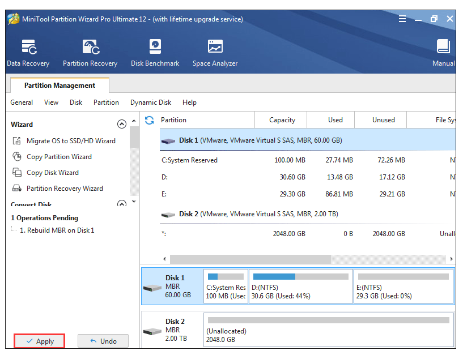463x355 pixels.
Task: Open the Manual book icon
Action: pyautogui.click(x=443, y=53)
